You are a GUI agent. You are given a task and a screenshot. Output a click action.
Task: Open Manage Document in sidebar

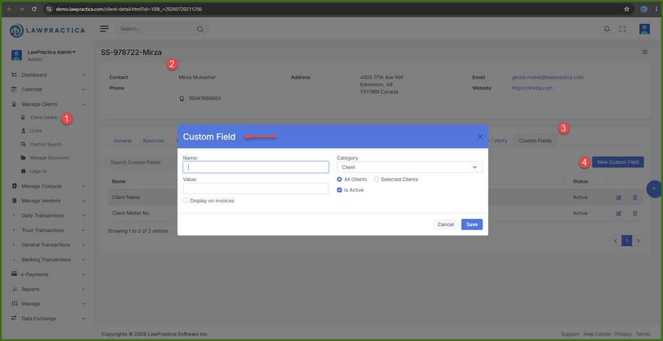coord(49,158)
